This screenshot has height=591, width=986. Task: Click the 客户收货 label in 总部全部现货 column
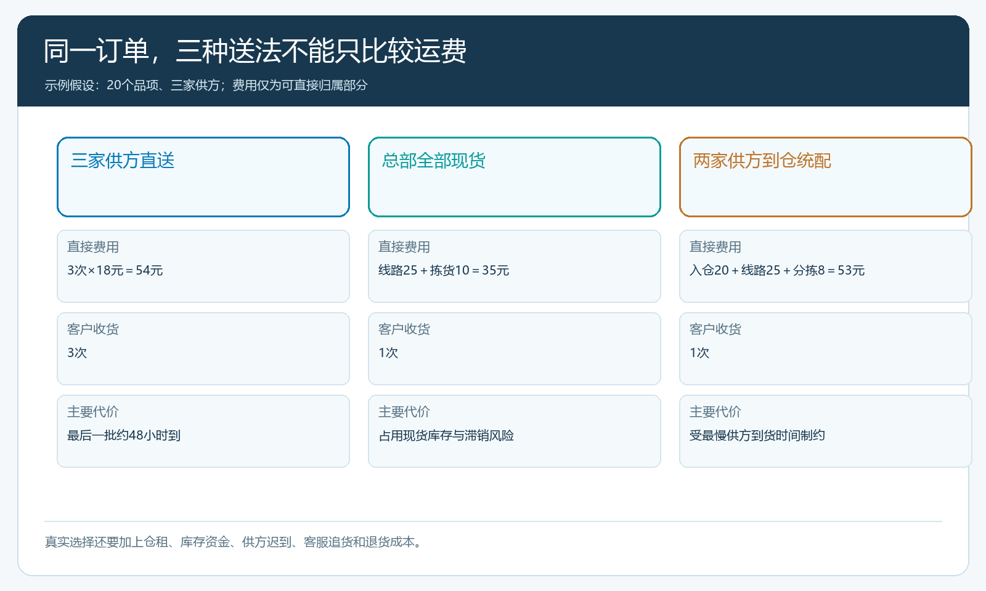pyautogui.click(x=404, y=329)
